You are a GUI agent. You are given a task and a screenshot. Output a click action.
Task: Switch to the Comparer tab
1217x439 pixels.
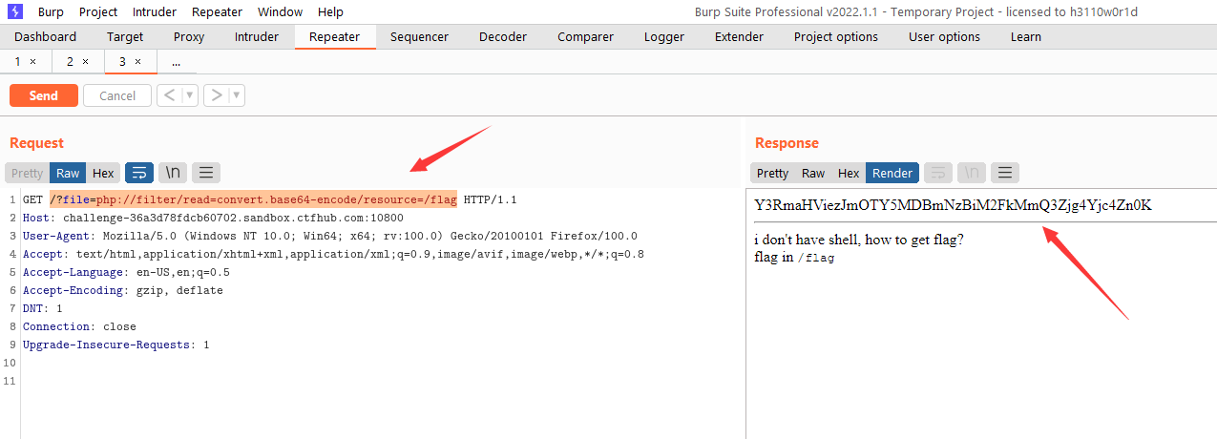point(585,37)
